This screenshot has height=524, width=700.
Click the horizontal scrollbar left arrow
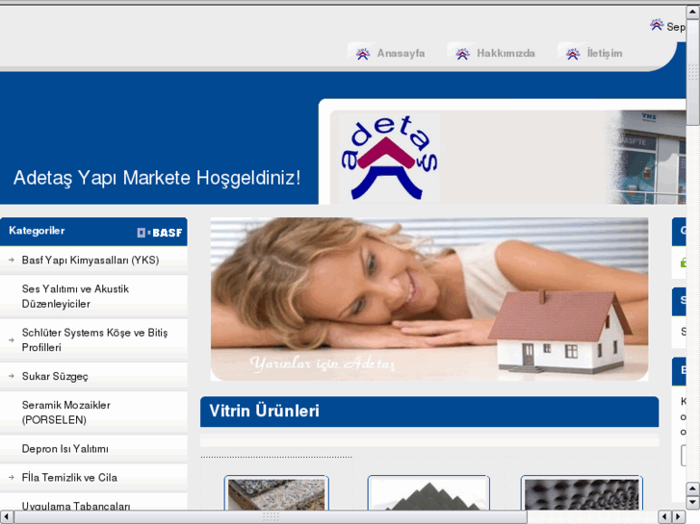pos(6,517)
